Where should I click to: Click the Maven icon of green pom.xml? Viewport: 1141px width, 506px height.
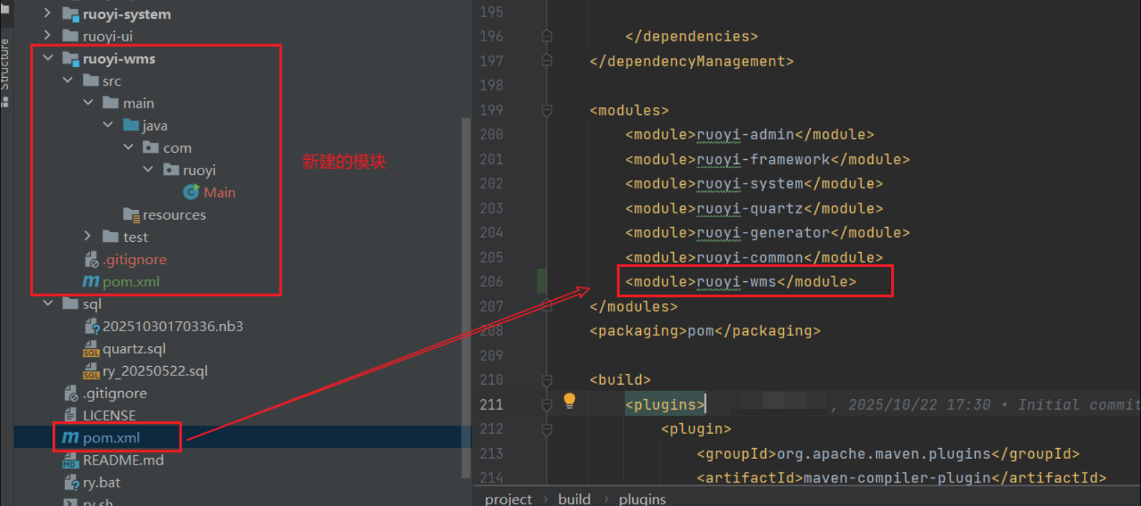tap(91, 281)
